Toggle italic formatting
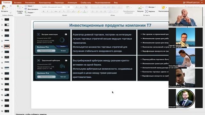The height and width of the screenshot is (115, 205). click(x=47, y=11)
